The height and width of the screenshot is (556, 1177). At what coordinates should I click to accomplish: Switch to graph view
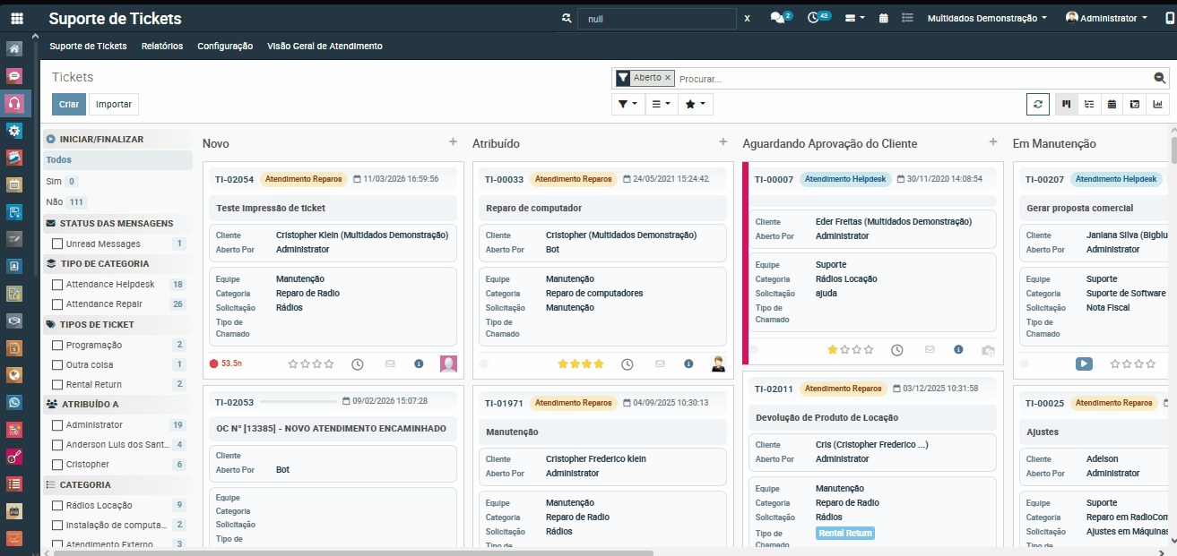coord(1158,104)
